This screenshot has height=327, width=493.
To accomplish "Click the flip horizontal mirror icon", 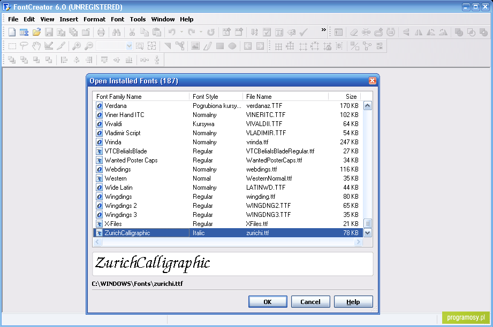I will (x=419, y=32).
